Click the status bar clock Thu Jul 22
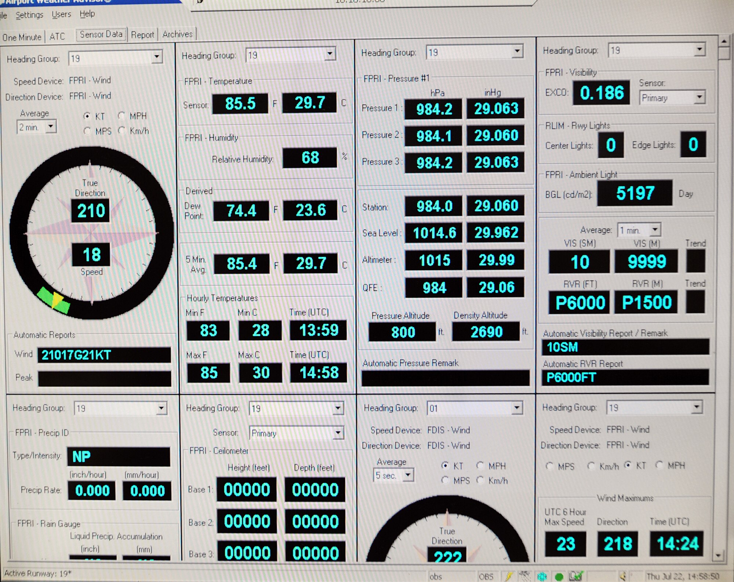The image size is (734, 582). [x=683, y=576]
